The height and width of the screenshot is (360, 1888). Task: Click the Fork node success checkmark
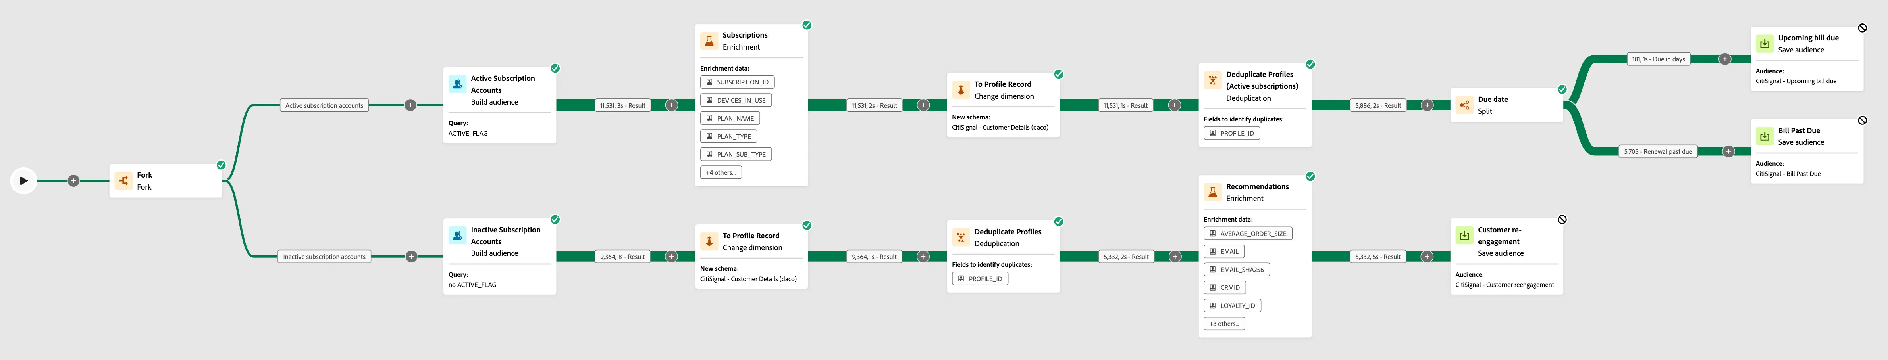pos(221,165)
